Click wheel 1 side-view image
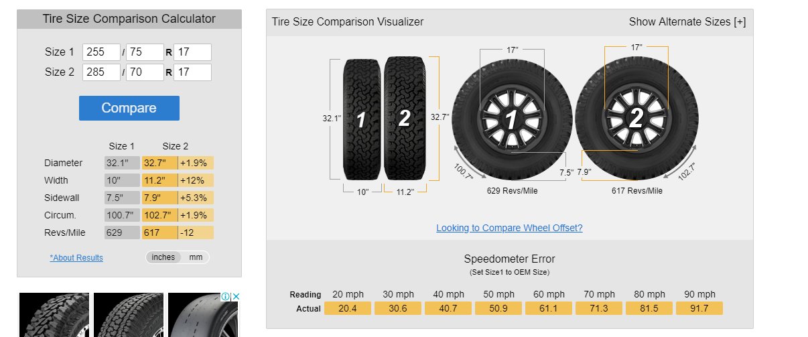 point(512,120)
